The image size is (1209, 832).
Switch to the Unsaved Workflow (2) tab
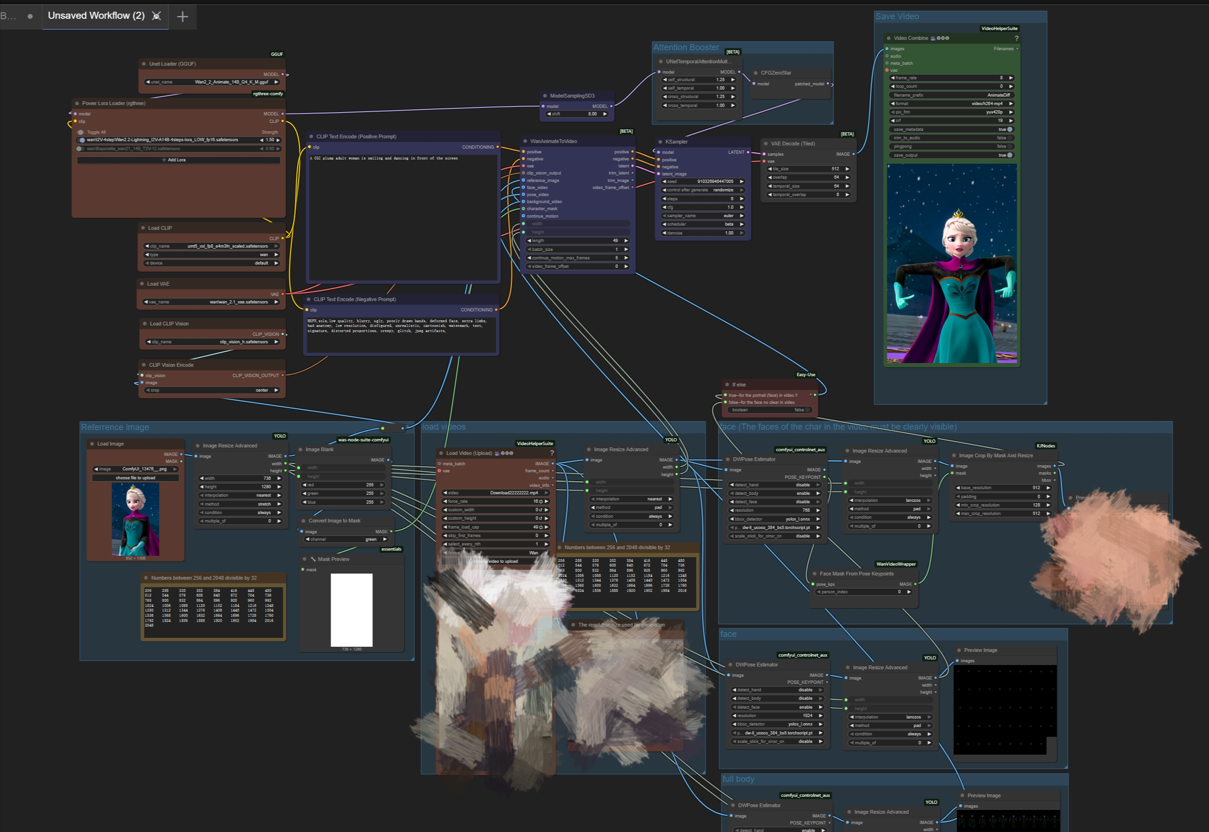(97, 15)
